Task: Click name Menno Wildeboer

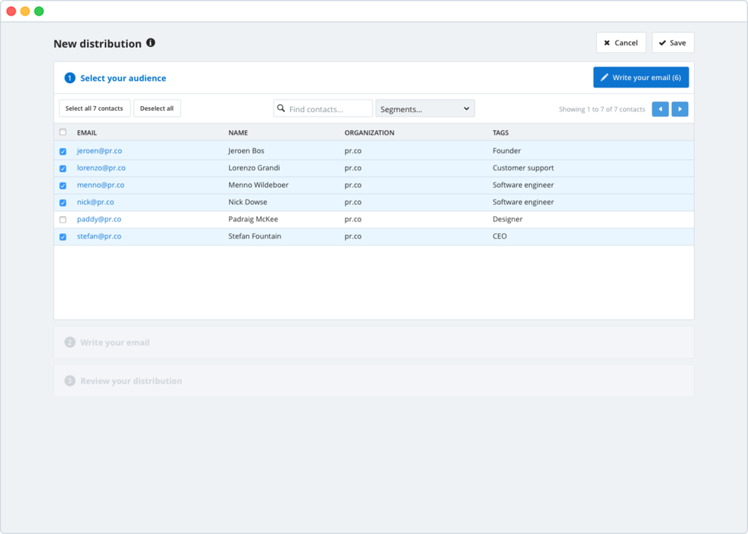Action: point(258,185)
